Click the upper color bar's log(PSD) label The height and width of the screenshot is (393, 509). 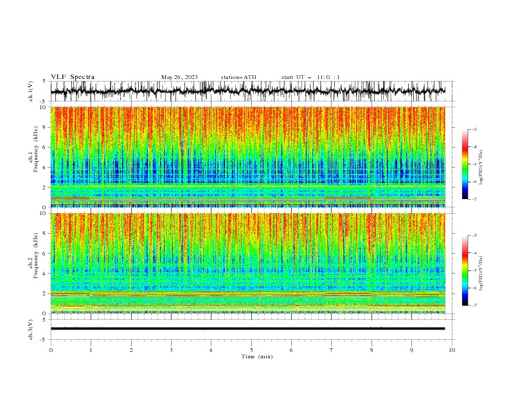pos(481,168)
